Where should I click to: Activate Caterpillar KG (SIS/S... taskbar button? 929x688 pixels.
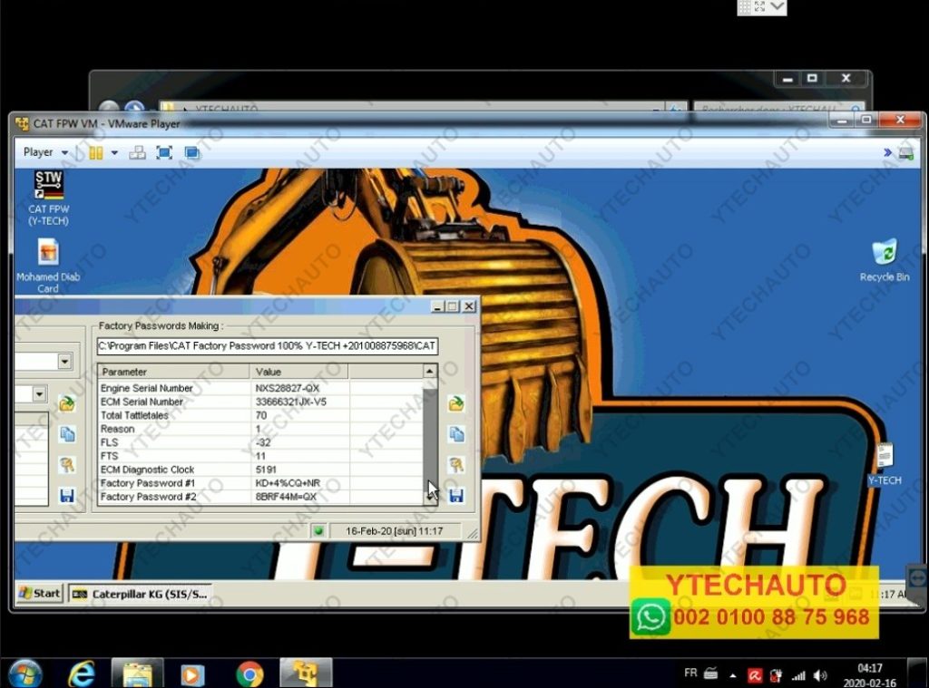pos(141,594)
